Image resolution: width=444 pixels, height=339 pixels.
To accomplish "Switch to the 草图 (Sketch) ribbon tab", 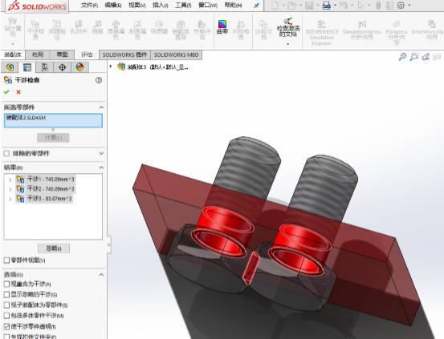I will [62, 54].
